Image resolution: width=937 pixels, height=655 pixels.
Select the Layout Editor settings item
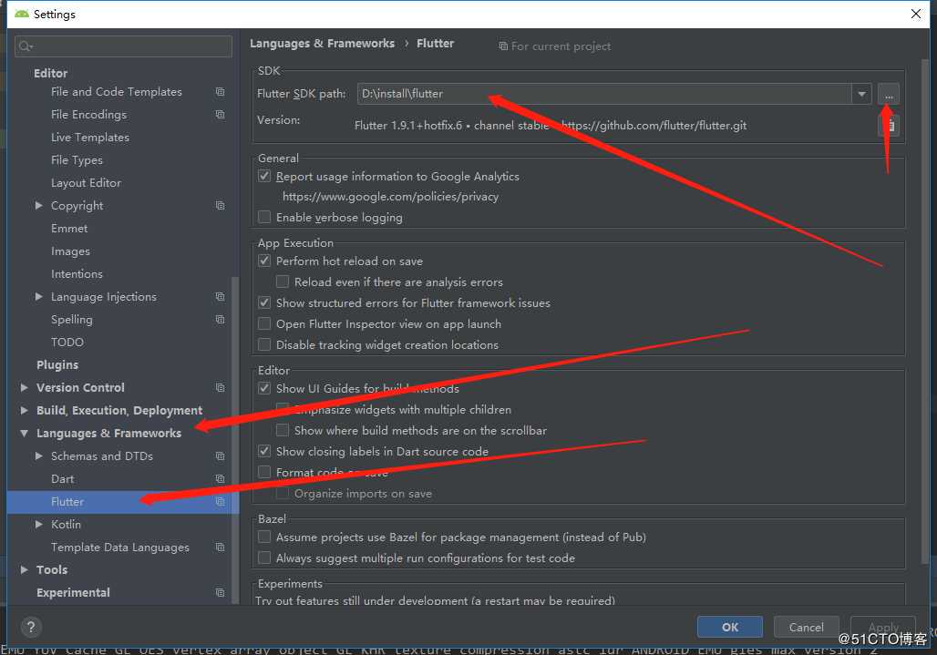[86, 183]
